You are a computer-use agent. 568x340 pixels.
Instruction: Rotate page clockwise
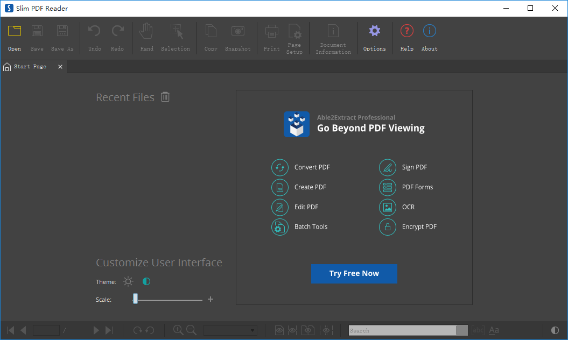tap(137, 330)
